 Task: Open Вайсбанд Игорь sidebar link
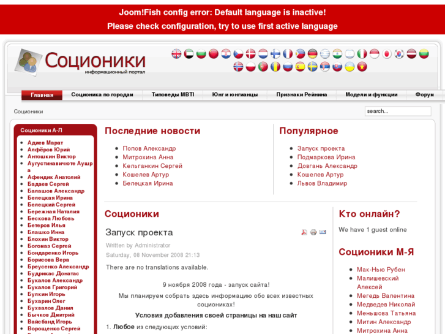click(x=50, y=322)
